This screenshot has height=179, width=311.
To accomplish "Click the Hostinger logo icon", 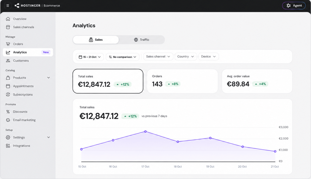I will click(17, 5).
